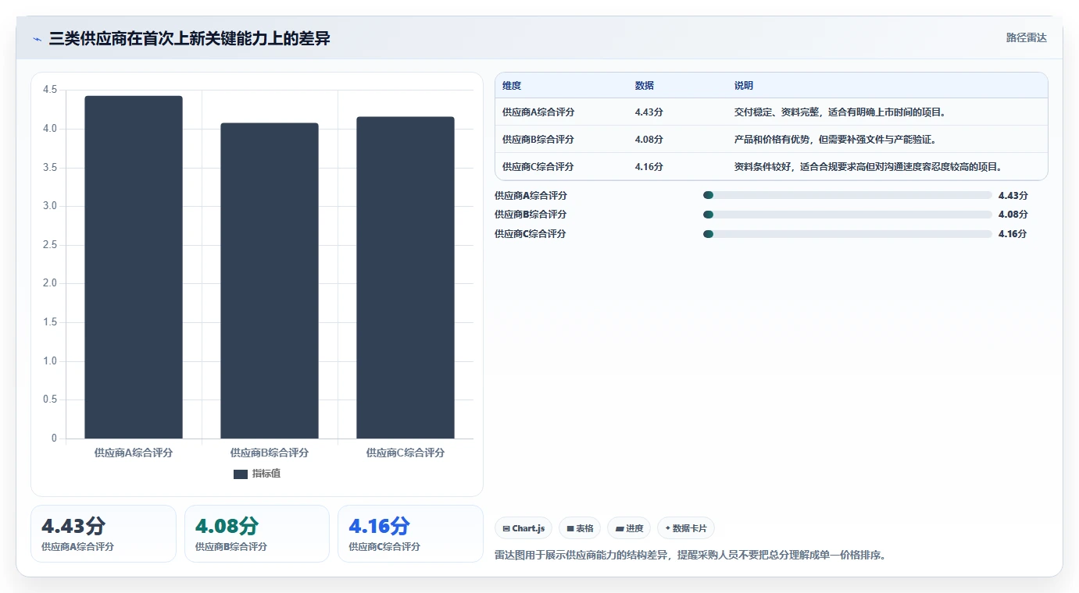Screen dimensions: 1079x593
Task: Click the 供应商C综合评分 progress bar
Action: pos(848,234)
